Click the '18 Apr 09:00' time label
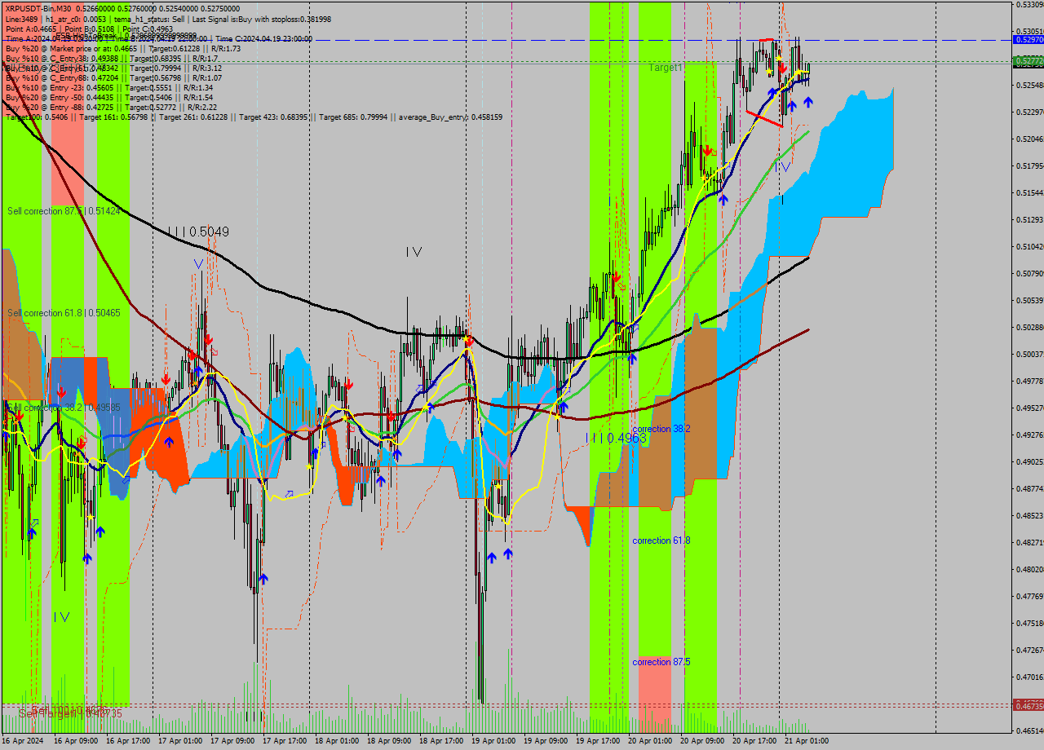Screen dimensions: 1044x750 tap(389, 742)
